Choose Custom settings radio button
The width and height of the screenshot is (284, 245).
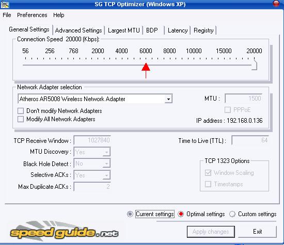pyautogui.click(x=232, y=214)
